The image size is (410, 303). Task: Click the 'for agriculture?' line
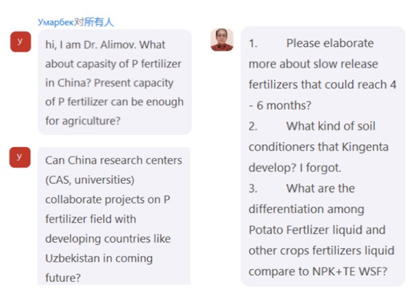click(x=83, y=121)
